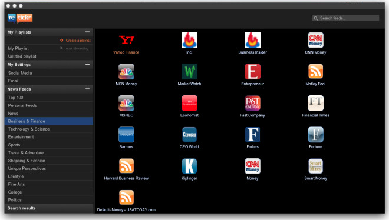Switch to Sports category

(49, 145)
